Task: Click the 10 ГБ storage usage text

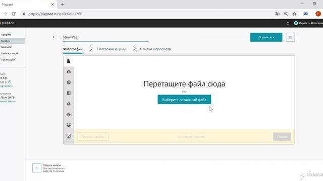Action: (x=8, y=98)
